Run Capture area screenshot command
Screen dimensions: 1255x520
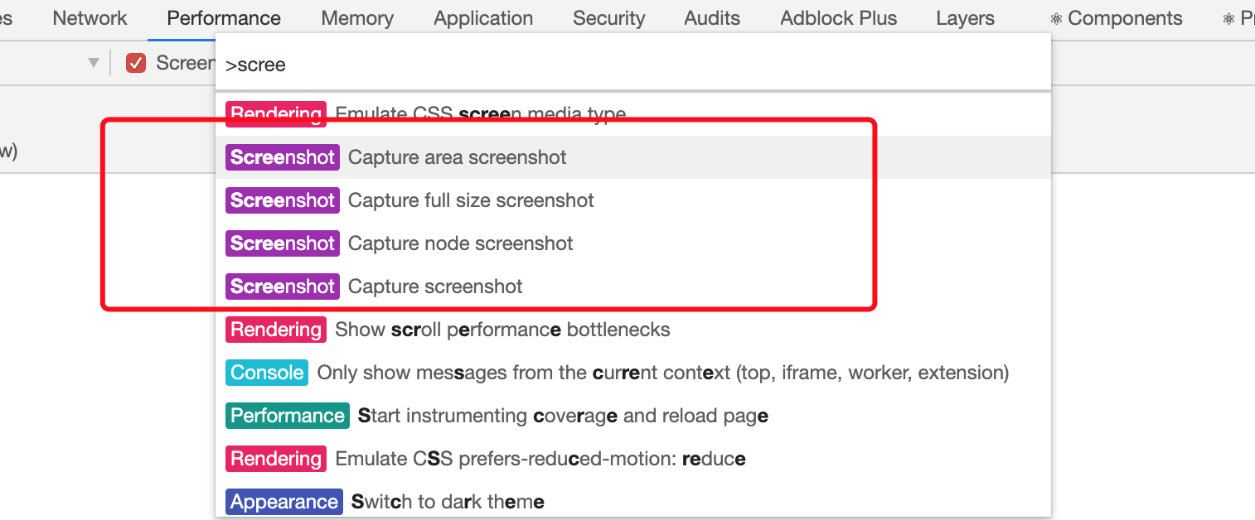633,157
